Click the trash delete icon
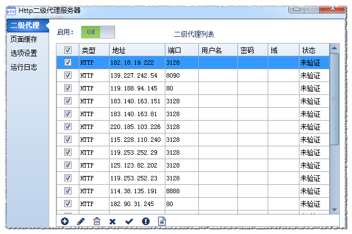This screenshot has width=352, height=234. point(97,222)
